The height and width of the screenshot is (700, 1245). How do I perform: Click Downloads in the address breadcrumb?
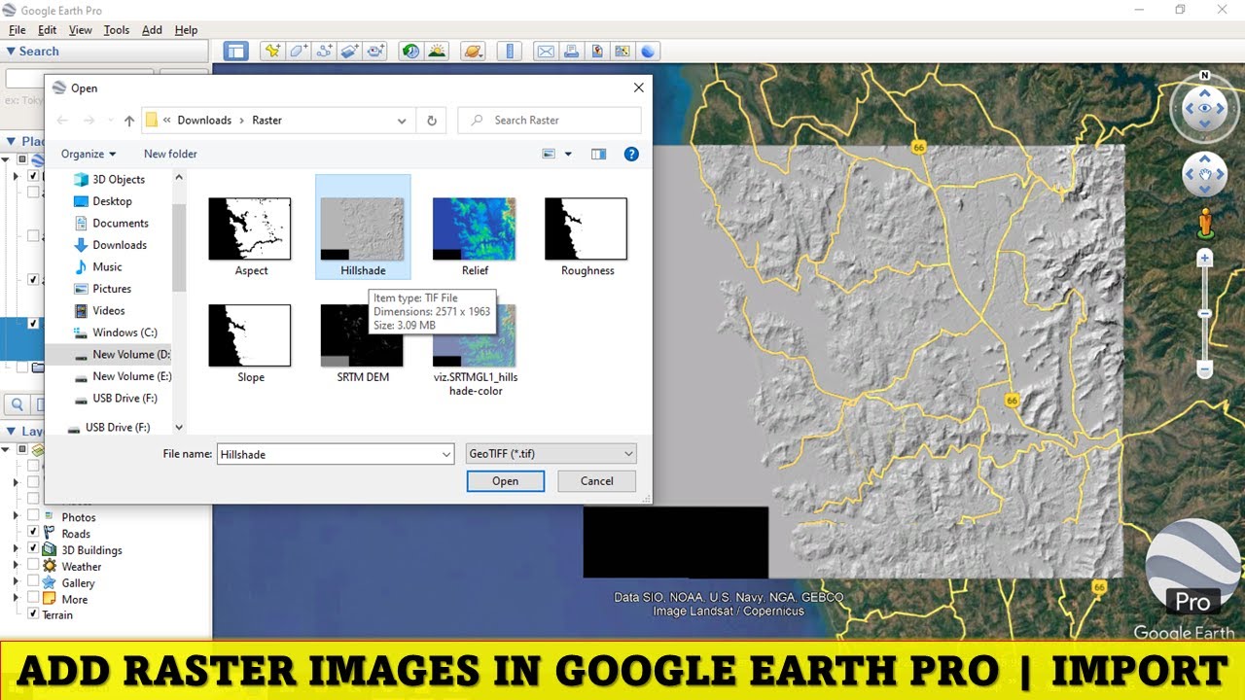pos(204,121)
